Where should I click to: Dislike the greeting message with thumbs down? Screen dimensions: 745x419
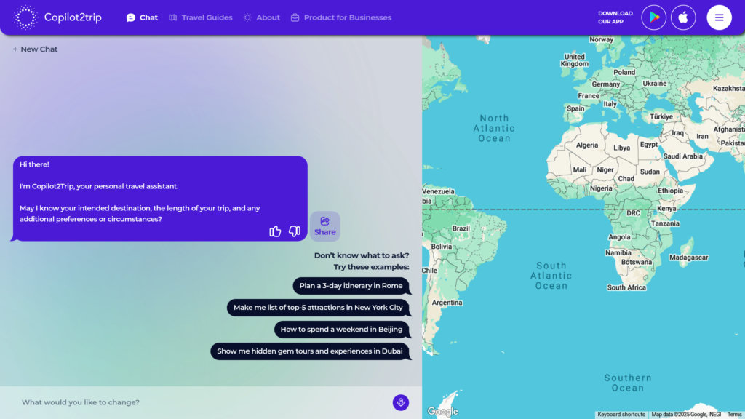(295, 231)
